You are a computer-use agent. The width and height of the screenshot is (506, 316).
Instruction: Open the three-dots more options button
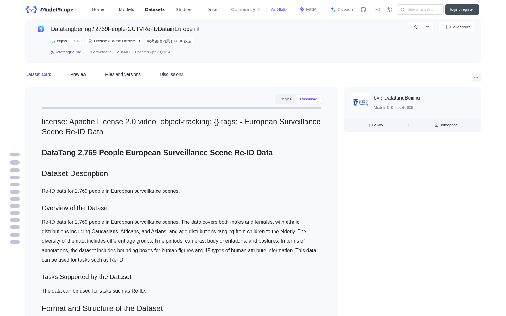[x=476, y=77]
